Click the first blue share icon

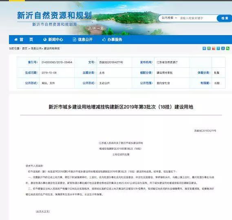(204, 48)
